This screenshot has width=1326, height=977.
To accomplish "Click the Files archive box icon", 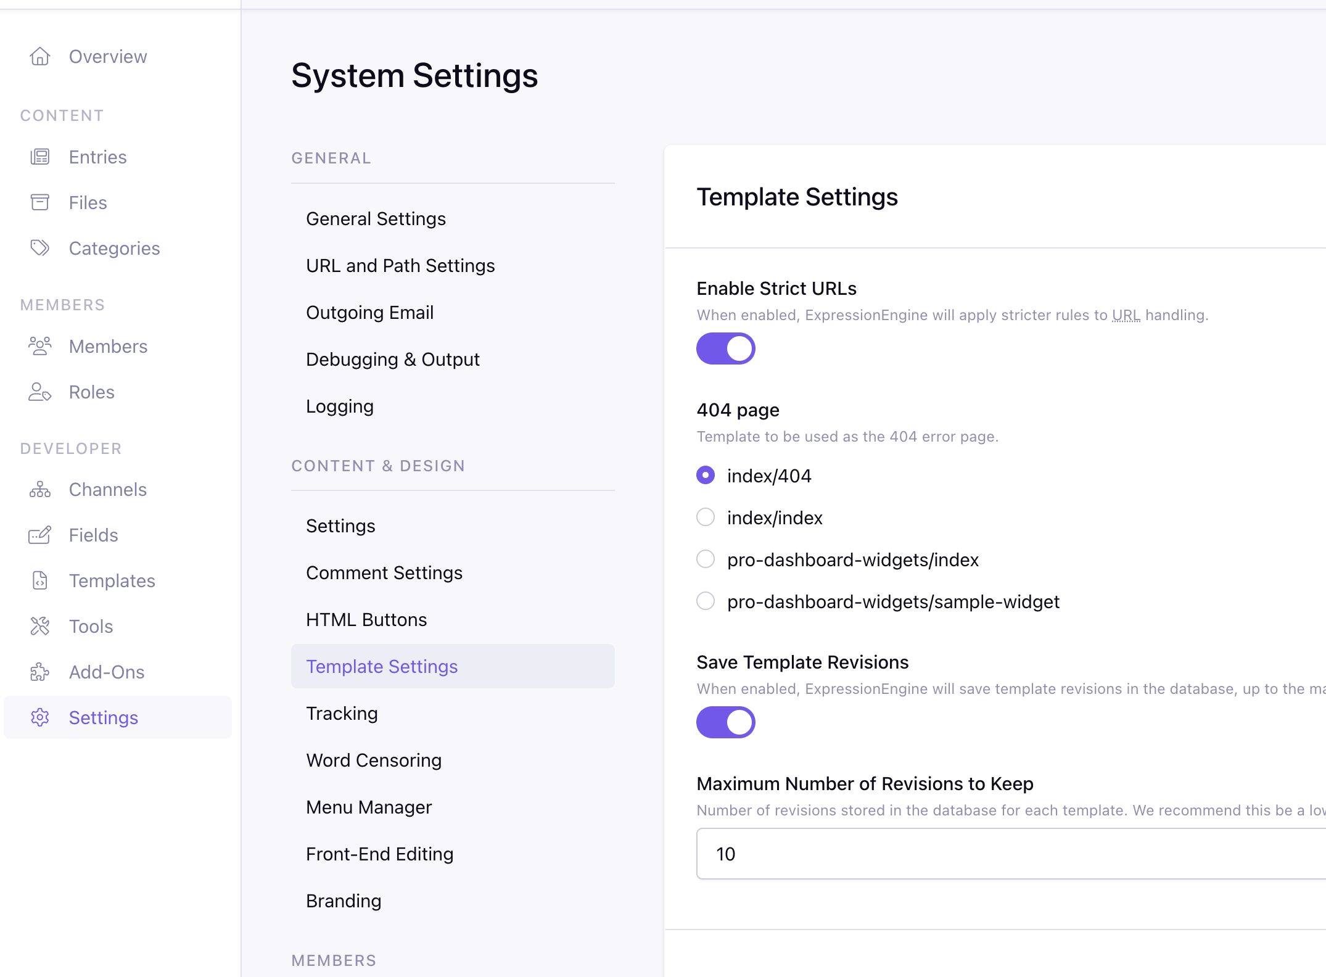I will tap(40, 202).
